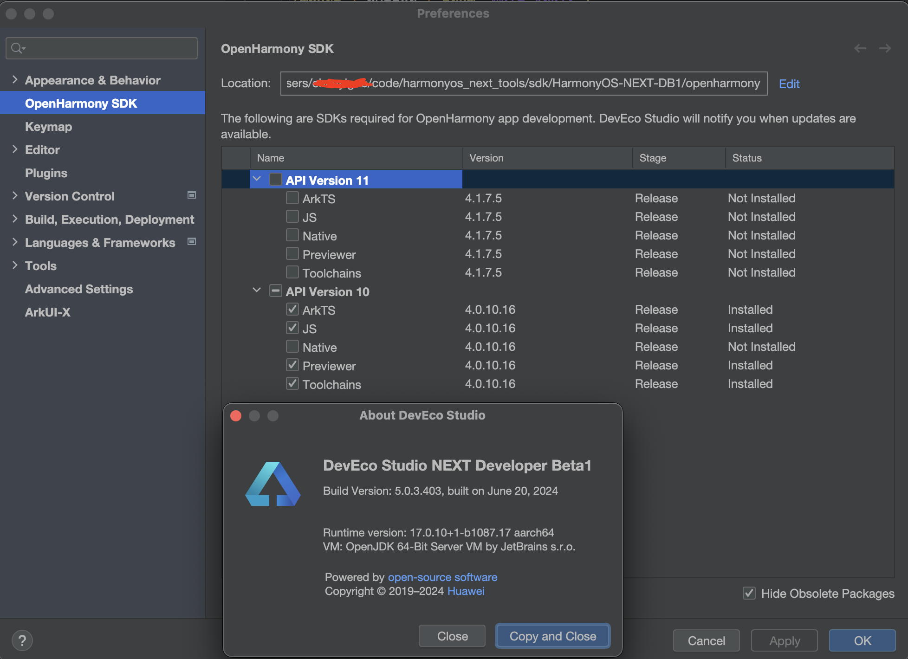Click the settings search field
This screenshot has width=908, height=659.
[102, 48]
